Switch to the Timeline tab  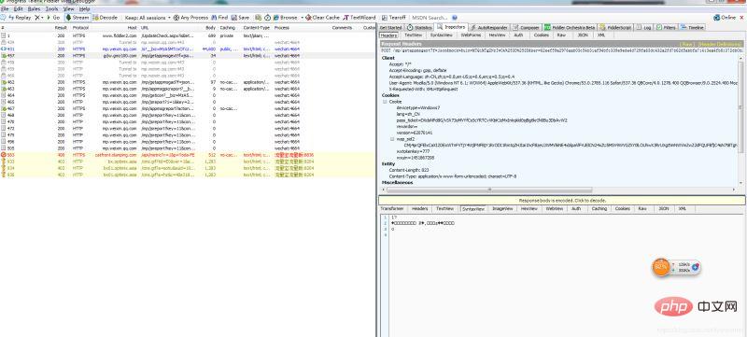[x=692, y=28]
